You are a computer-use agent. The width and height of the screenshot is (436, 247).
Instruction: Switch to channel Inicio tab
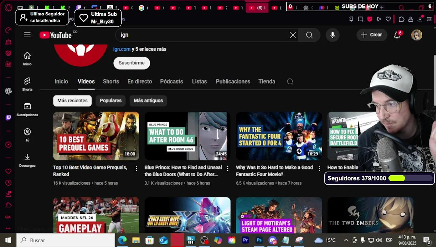pyautogui.click(x=61, y=82)
